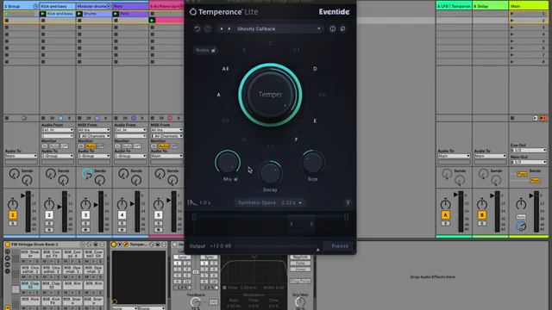Viewport: 552px width, 310px height.
Task: Launch scene 2 in Main track
Action: pos(512,21)
